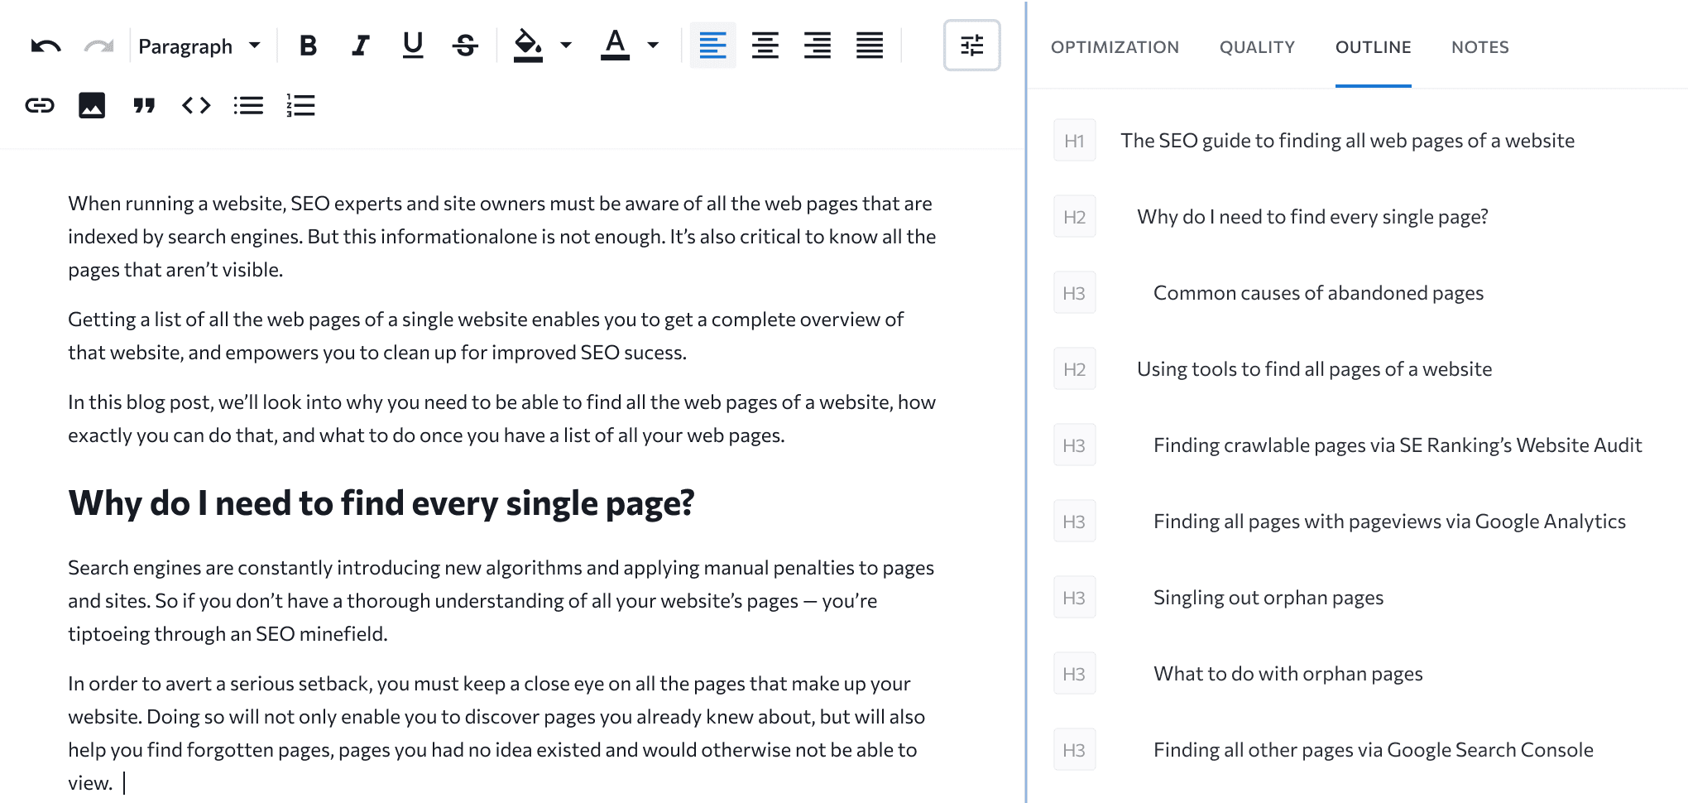Click the H3 badge beside 'Finding all other pages'
Image resolution: width=1688 pixels, height=803 pixels.
pyautogui.click(x=1074, y=750)
